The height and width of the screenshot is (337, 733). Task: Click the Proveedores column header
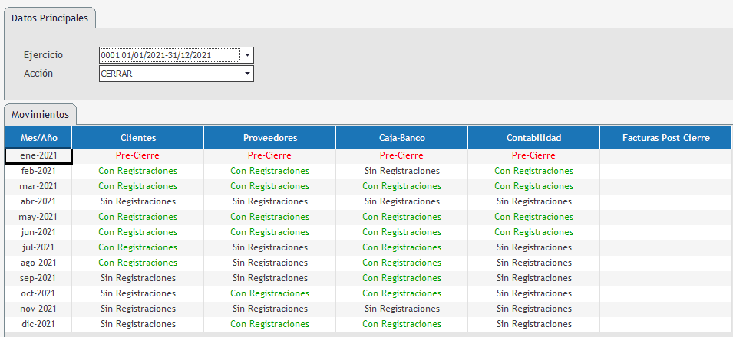point(269,138)
